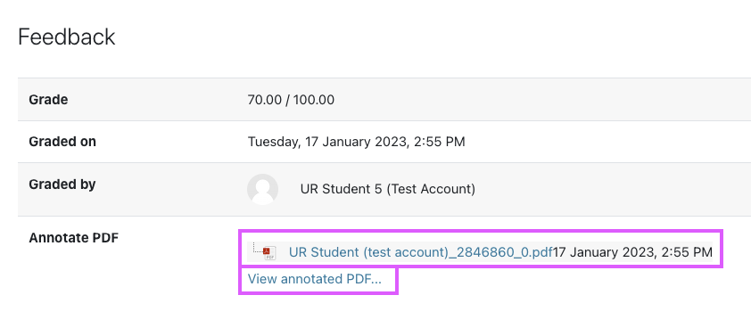Click the Feedback heading
Image resolution: width=751 pixels, height=328 pixels.
coord(67,37)
